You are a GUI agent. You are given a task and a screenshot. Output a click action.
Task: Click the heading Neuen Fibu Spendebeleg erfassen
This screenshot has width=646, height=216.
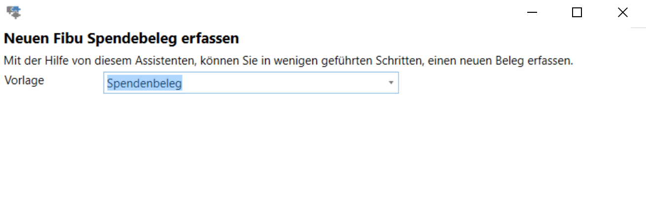point(121,38)
